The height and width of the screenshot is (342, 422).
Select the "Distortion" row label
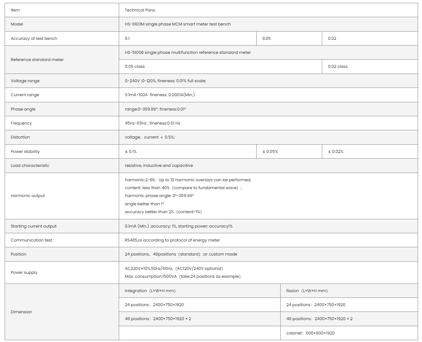(x=20, y=137)
